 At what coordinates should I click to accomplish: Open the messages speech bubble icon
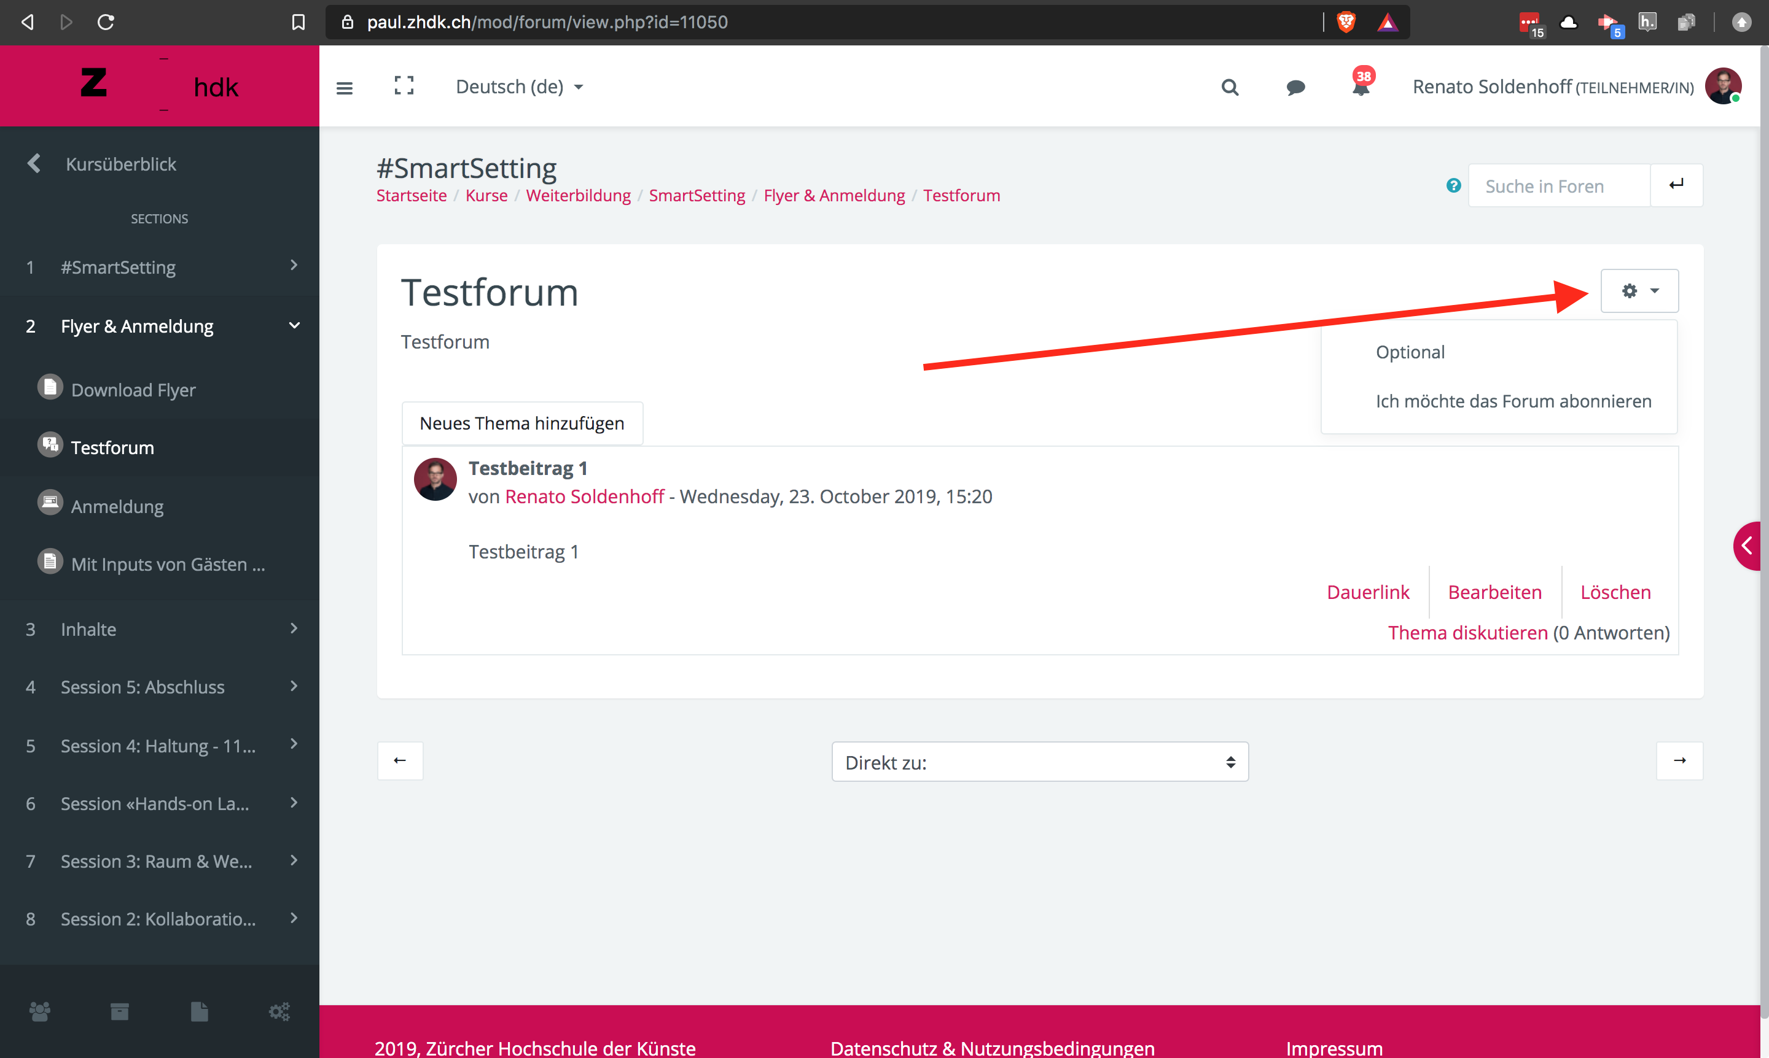point(1295,87)
